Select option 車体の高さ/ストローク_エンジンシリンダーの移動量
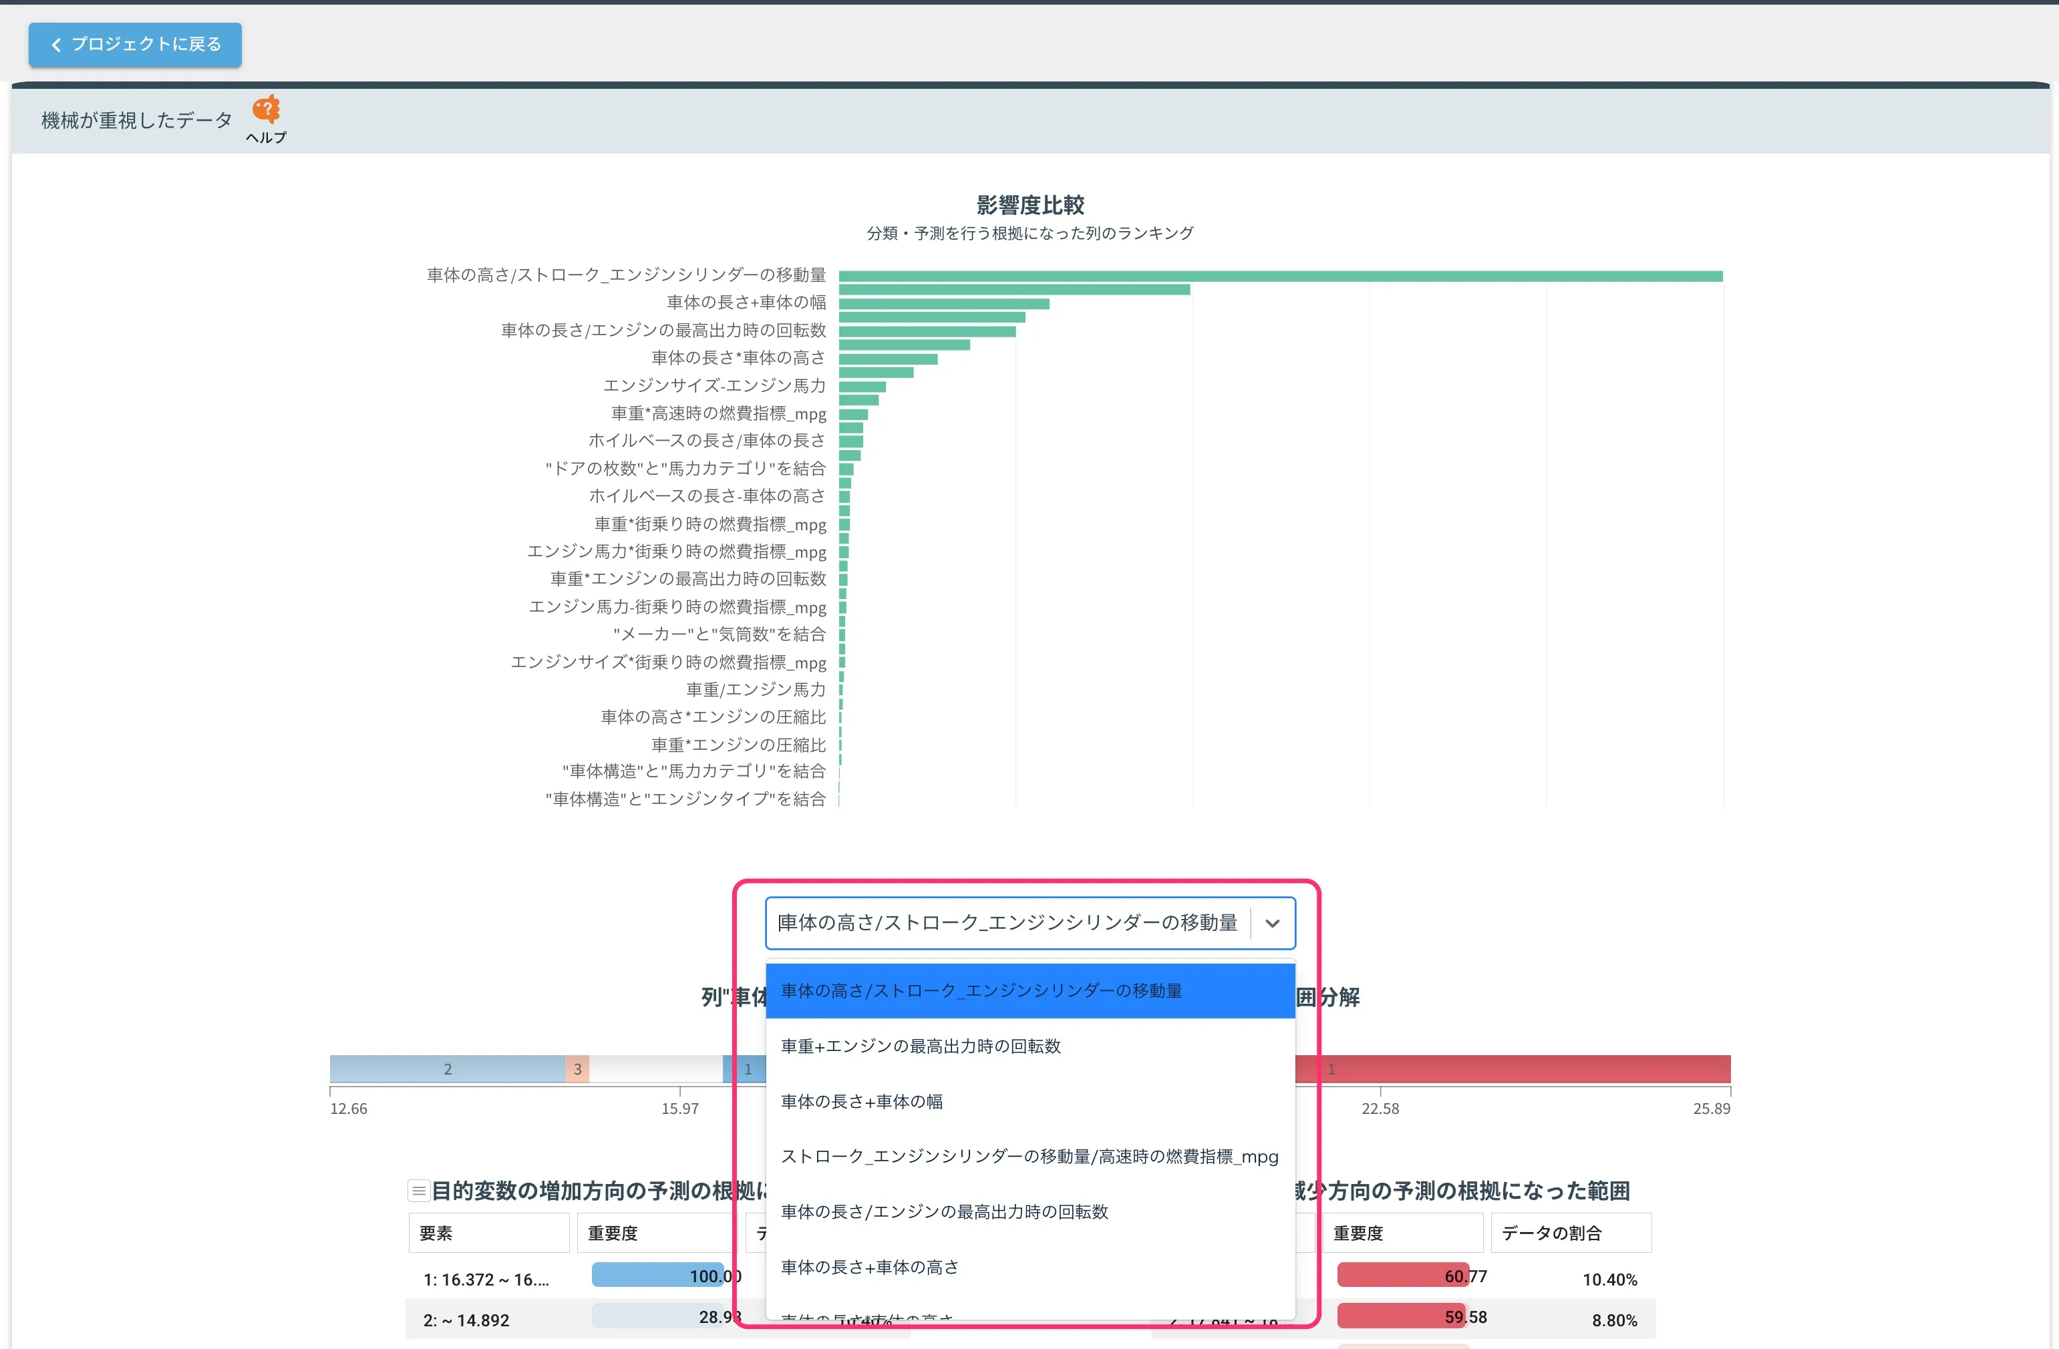This screenshot has width=2059, height=1349. coord(1029,991)
